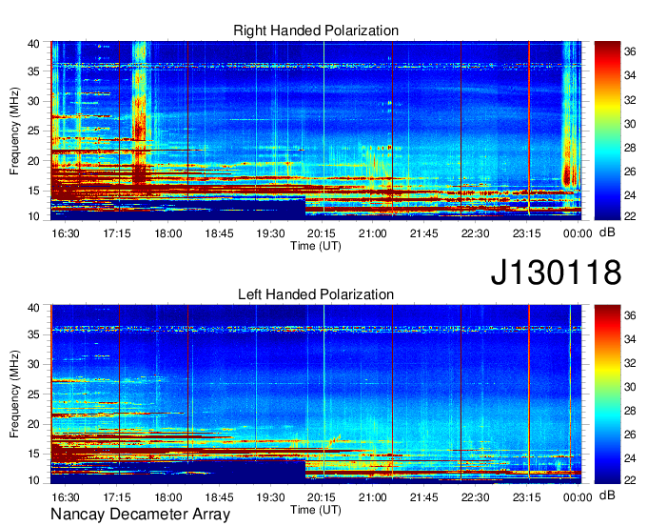Click the 00:00 time tick under the Right Handed plot
This screenshot has width=647, height=526.
pyautogui.click(x=578, y=233)
